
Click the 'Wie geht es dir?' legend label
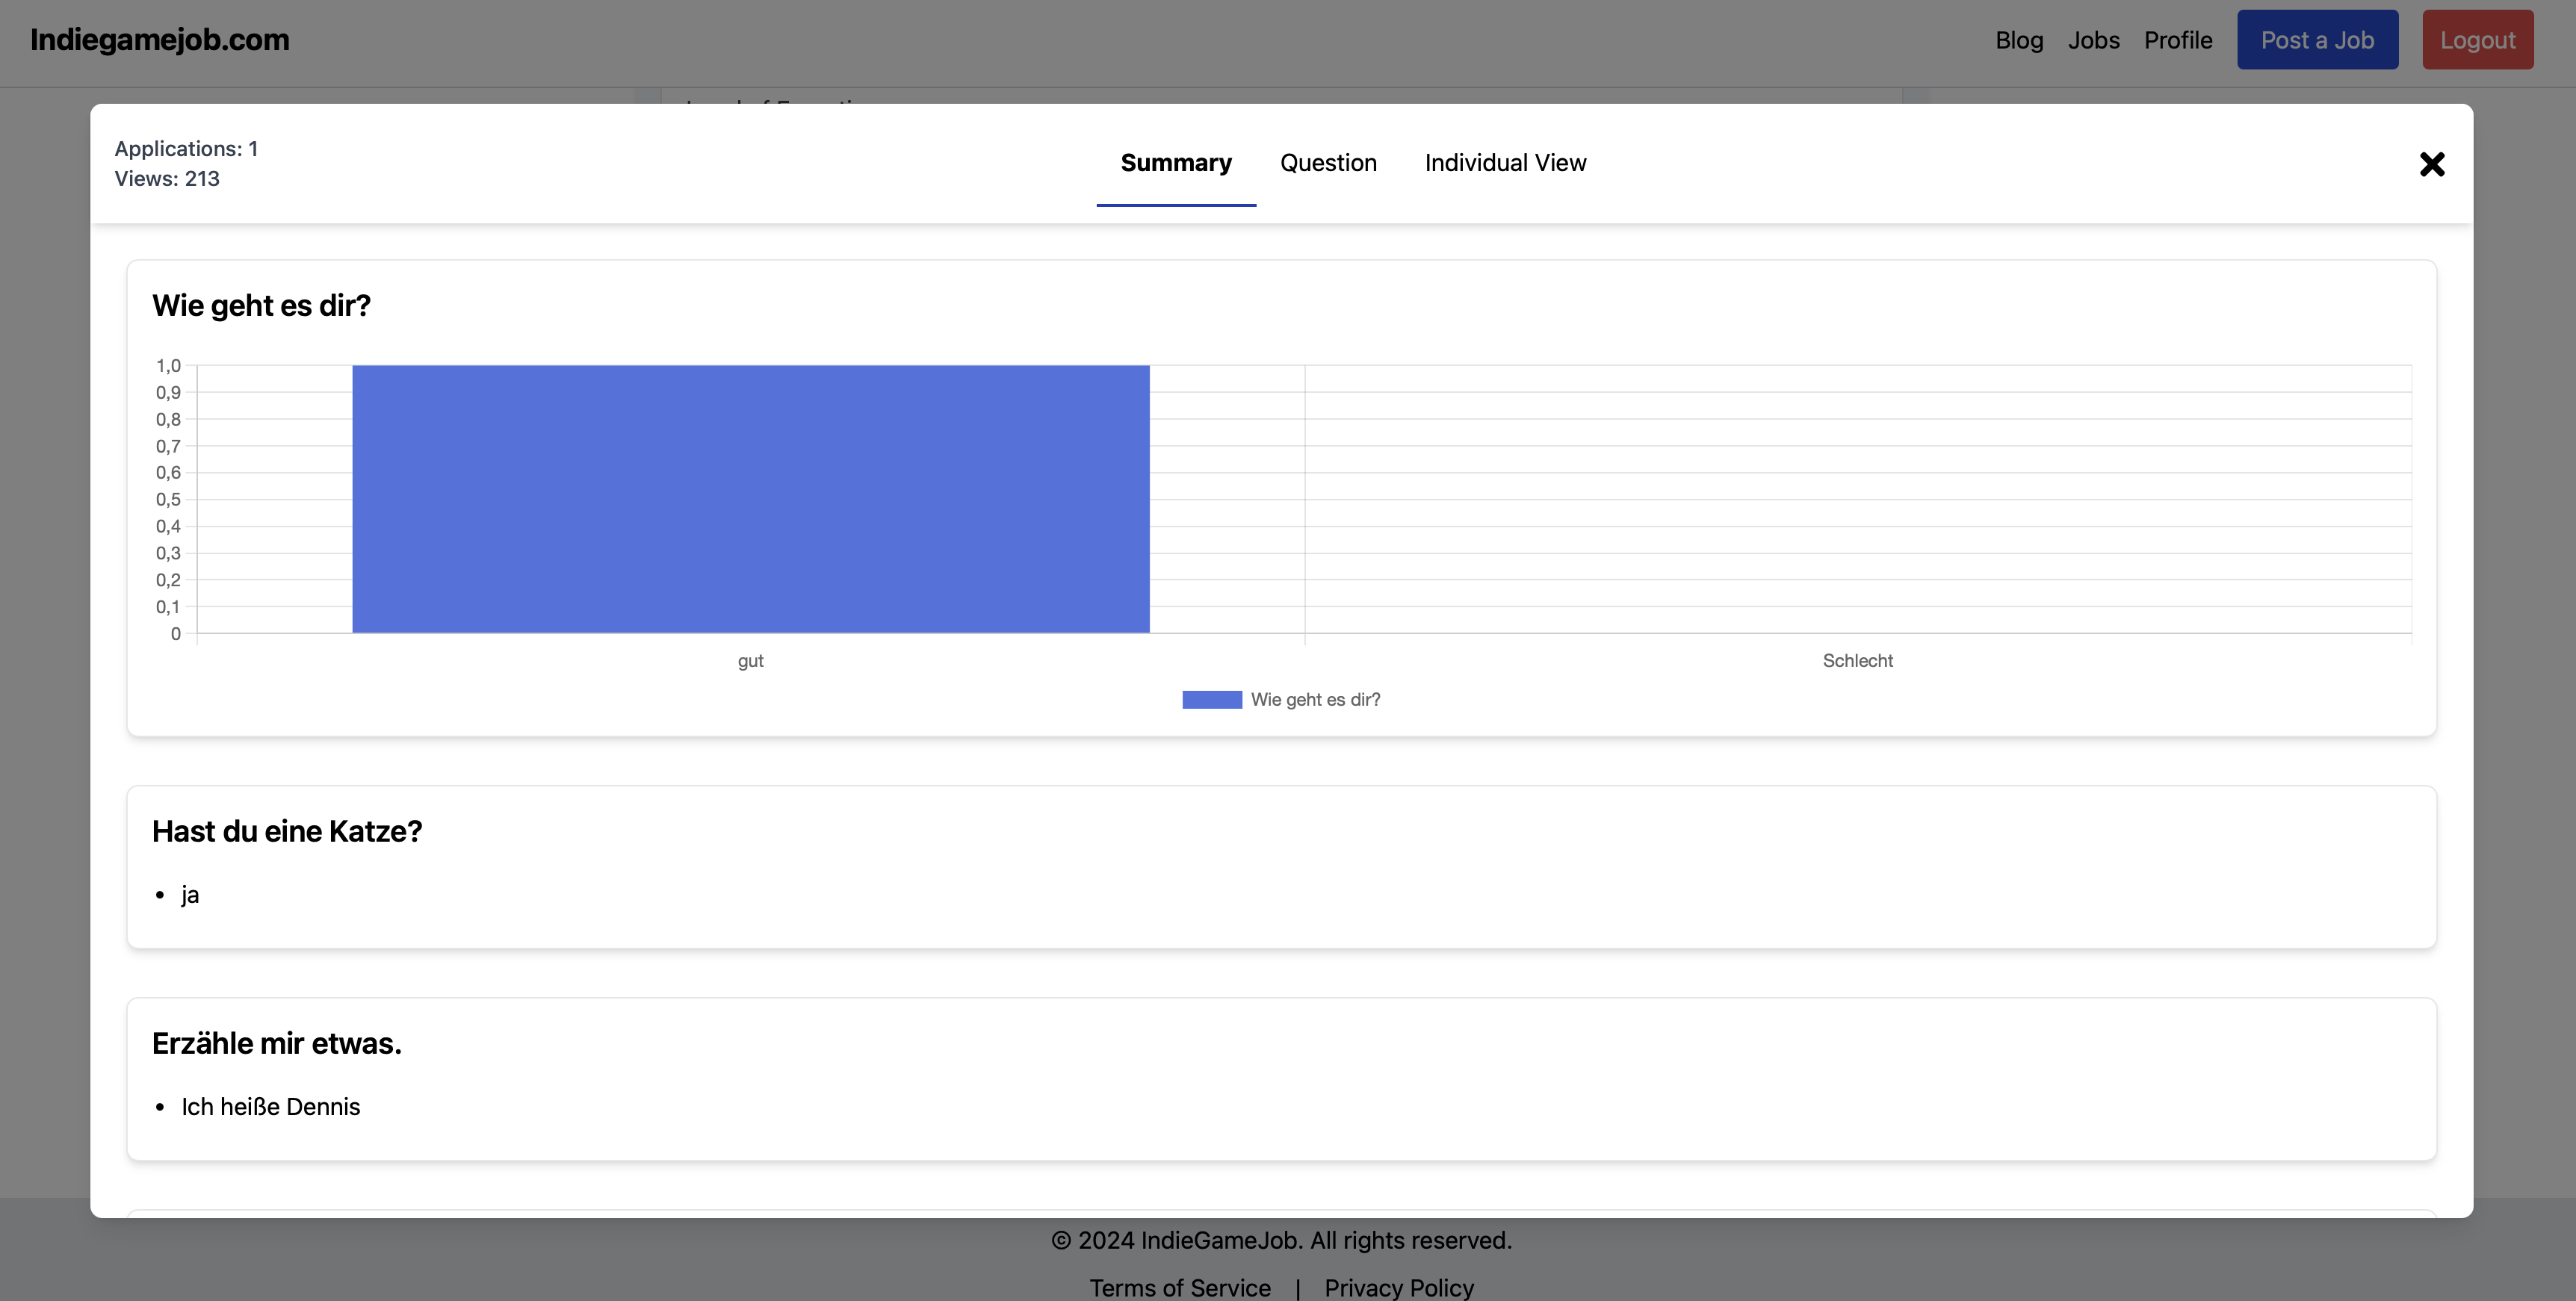pos(1315,700)
